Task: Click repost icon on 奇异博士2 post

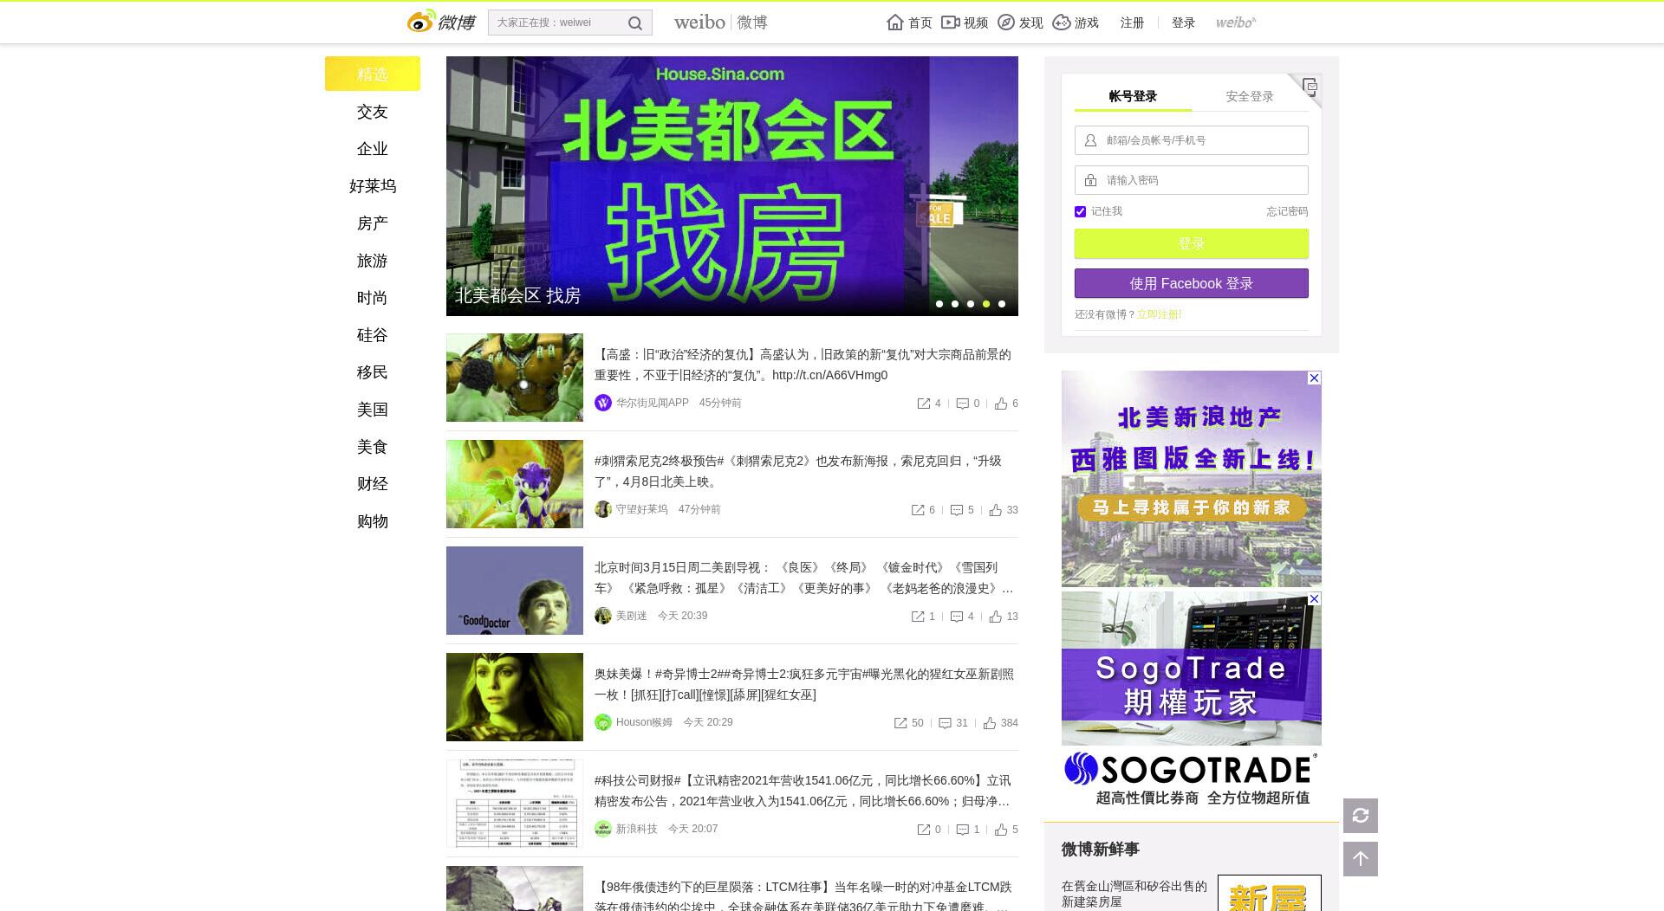Action: 900,723
